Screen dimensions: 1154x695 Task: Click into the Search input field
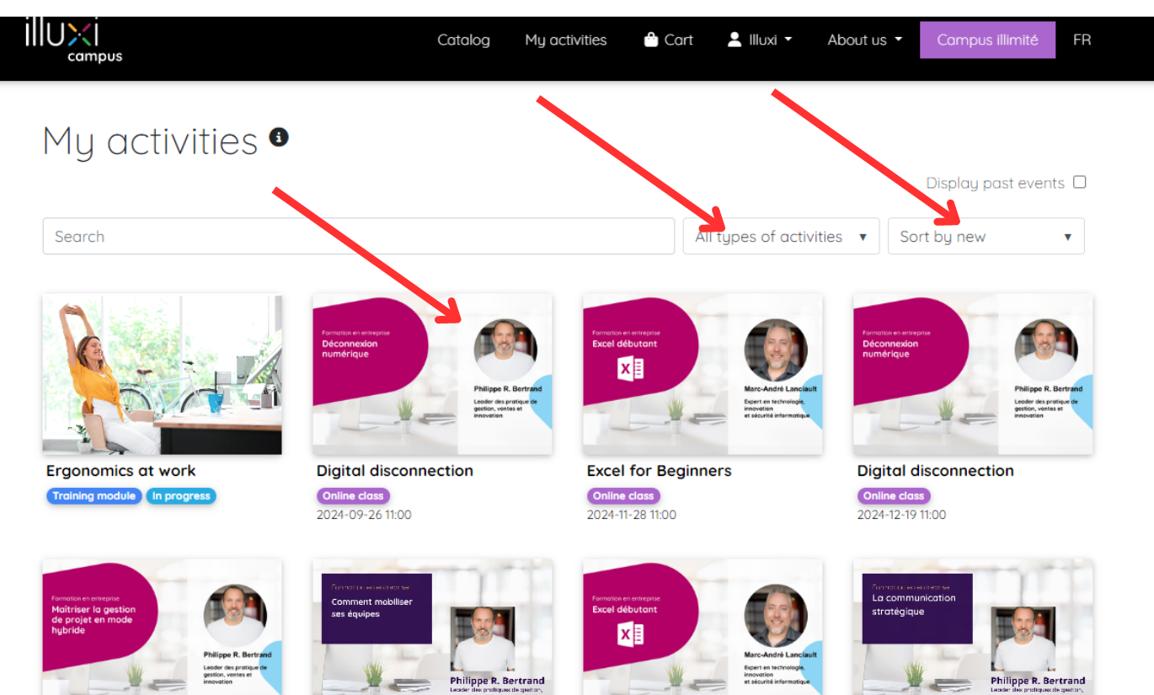pyautogui.click(x=359, y=236)
